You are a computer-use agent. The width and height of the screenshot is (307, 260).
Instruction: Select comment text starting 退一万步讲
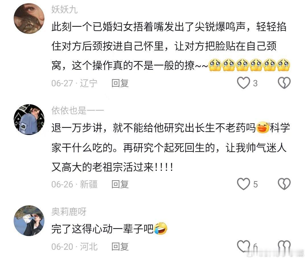coord(171,147)
